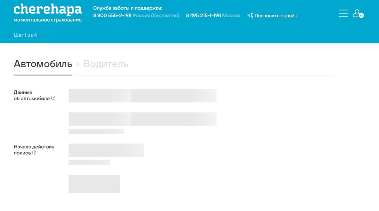Click the Позвонить онлайн link
The image size is (379, 211).
(x=276, y=15)
